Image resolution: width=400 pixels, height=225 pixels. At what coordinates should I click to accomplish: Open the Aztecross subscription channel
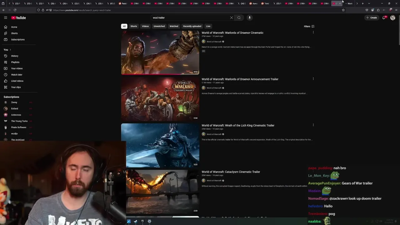[x=18, y=115]
